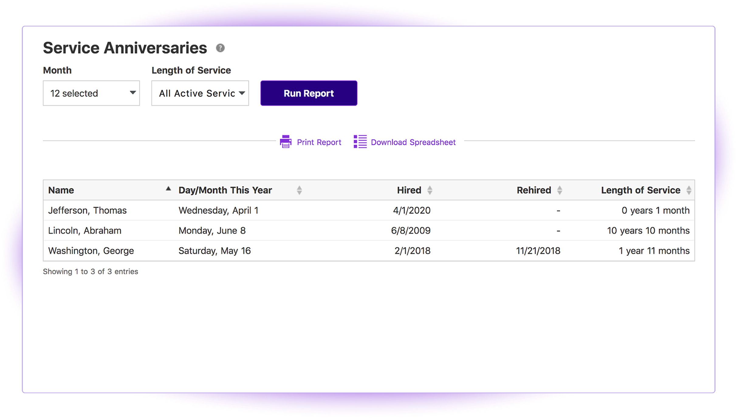Open the Month dropdown showing 12 selected

tap(91, 93)
